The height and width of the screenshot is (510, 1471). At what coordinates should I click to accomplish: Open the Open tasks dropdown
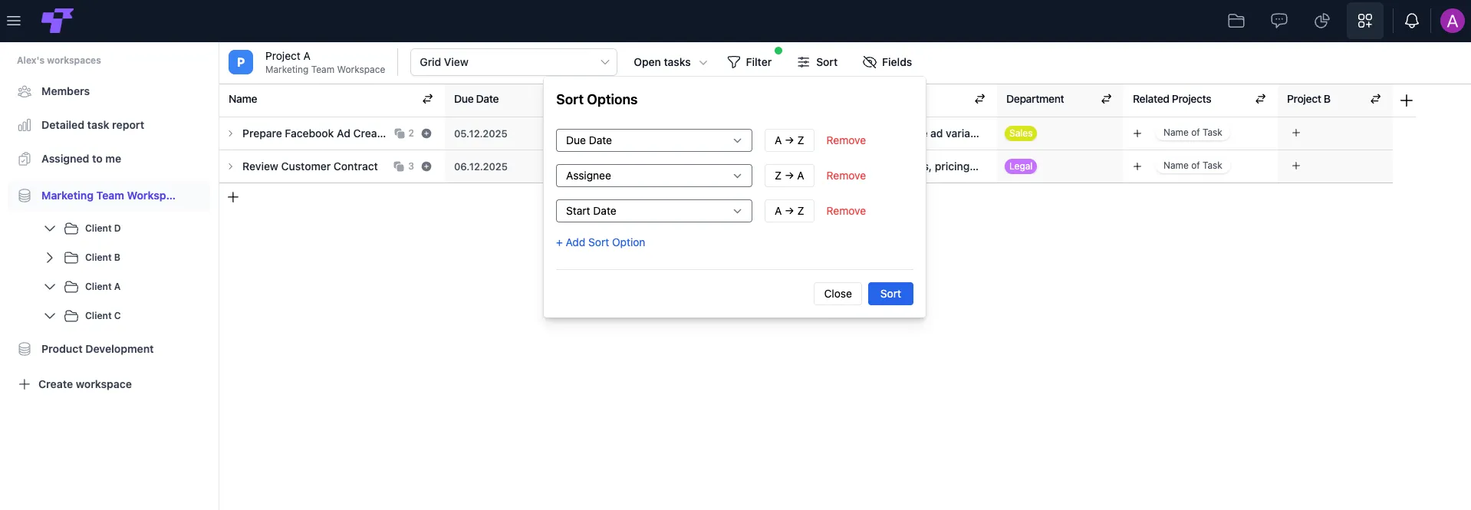[670, 62]
